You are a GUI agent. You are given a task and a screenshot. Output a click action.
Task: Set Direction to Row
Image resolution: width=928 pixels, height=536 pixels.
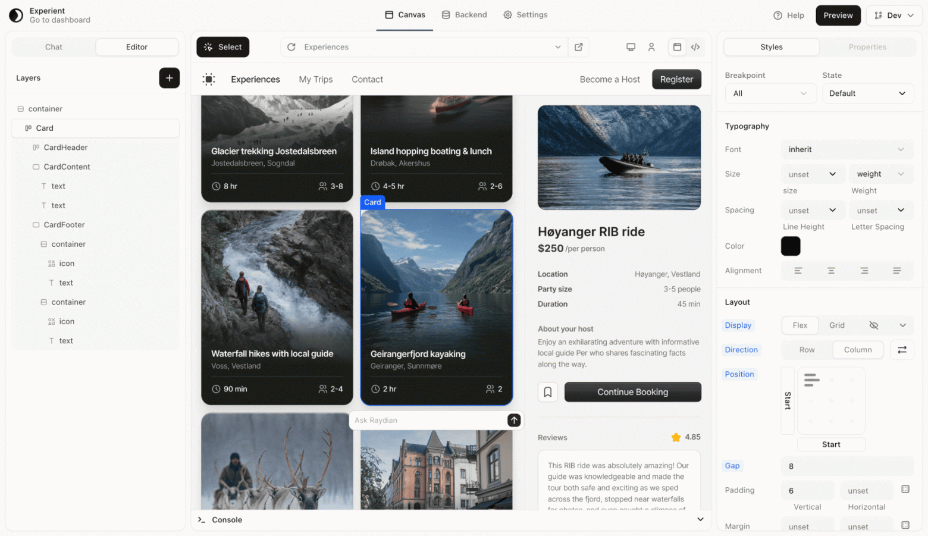(x=807, y=350)
